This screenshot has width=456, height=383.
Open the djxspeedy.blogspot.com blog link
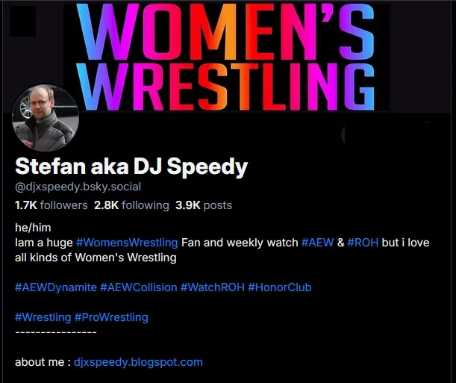click(138, 362)
